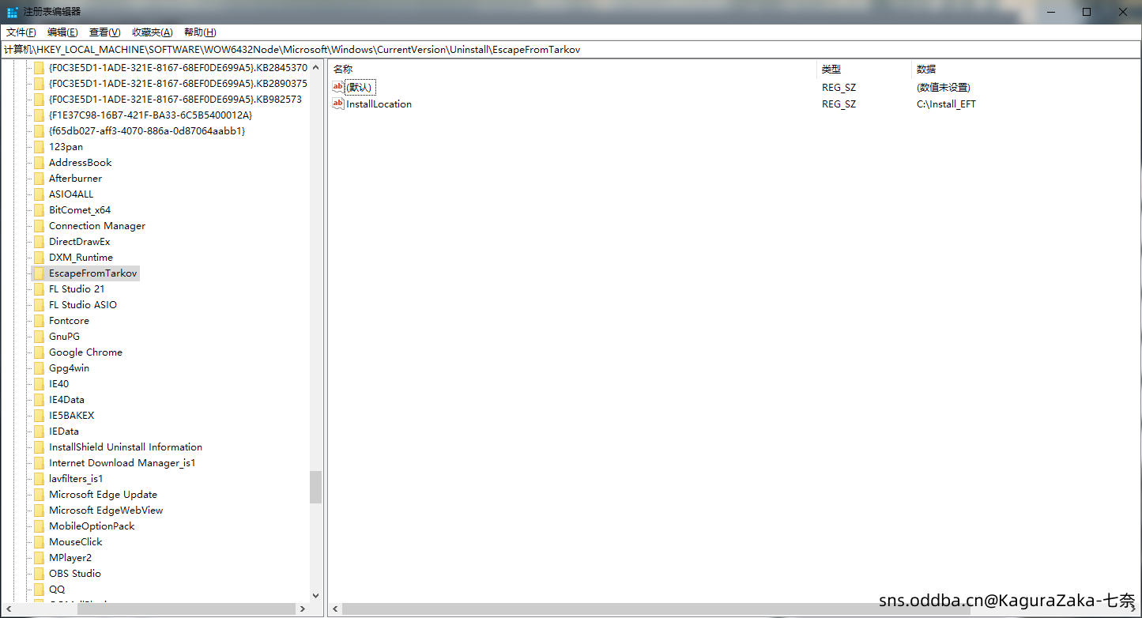Click the OBS Studio key folder icon
This screenshot has width=1142, height=618.
[x=39, y=574]
